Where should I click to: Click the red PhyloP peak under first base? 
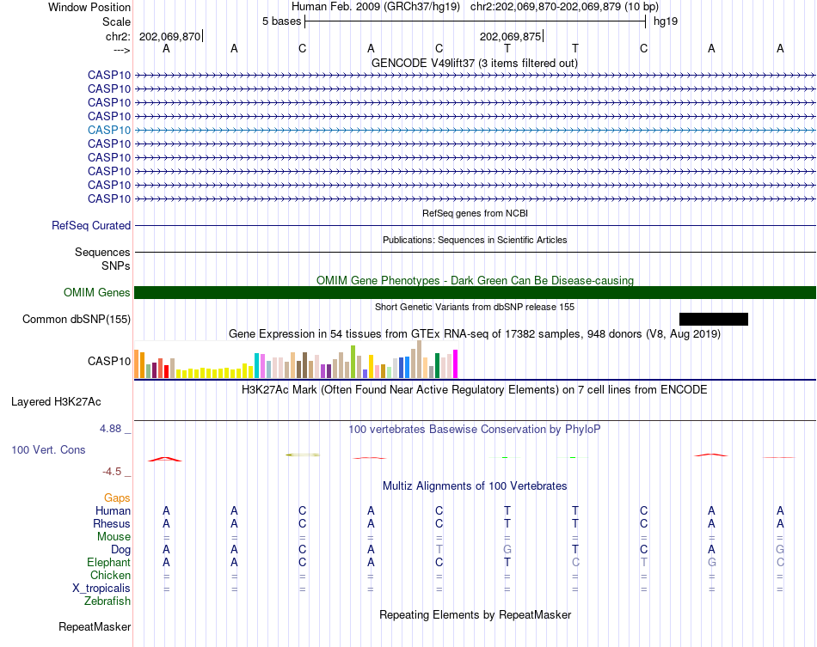pos(165,459)
